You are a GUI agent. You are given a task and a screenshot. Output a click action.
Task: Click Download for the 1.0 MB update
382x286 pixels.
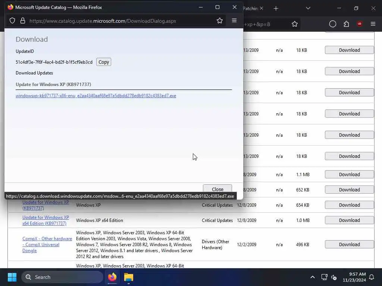pos(349,220)
